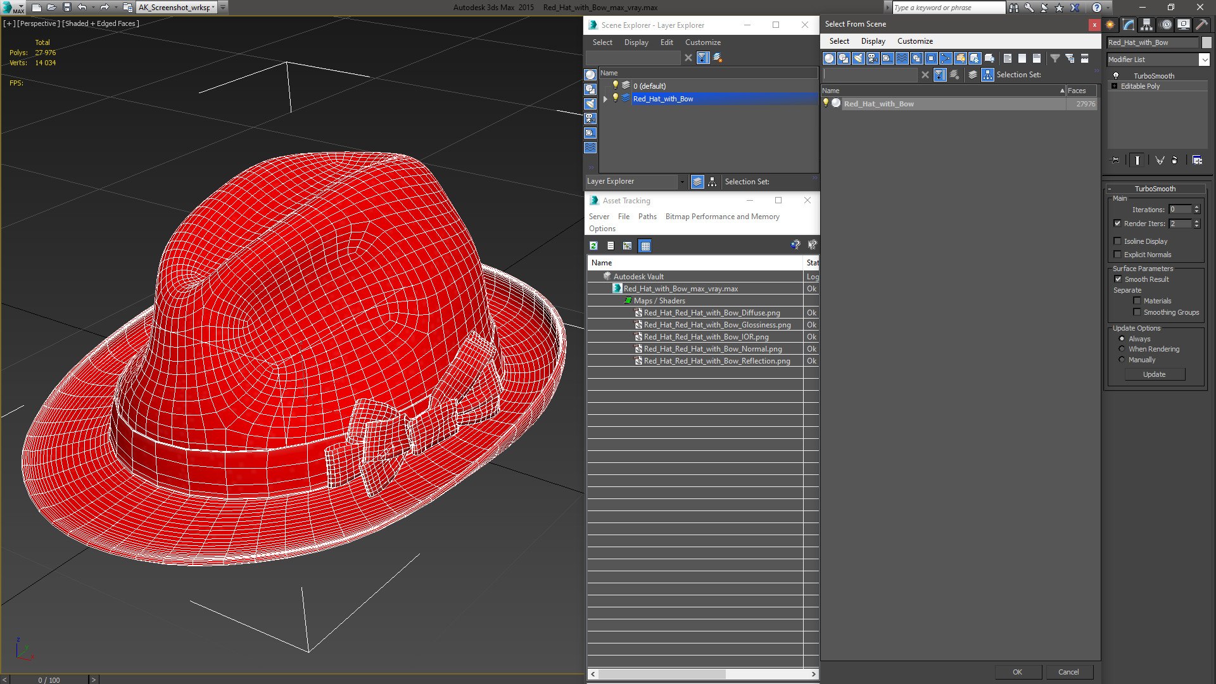Viewport: 1216px width, 684px height.
Task: Open the 3ds Max application menu
Action: (x=13, y=8)
